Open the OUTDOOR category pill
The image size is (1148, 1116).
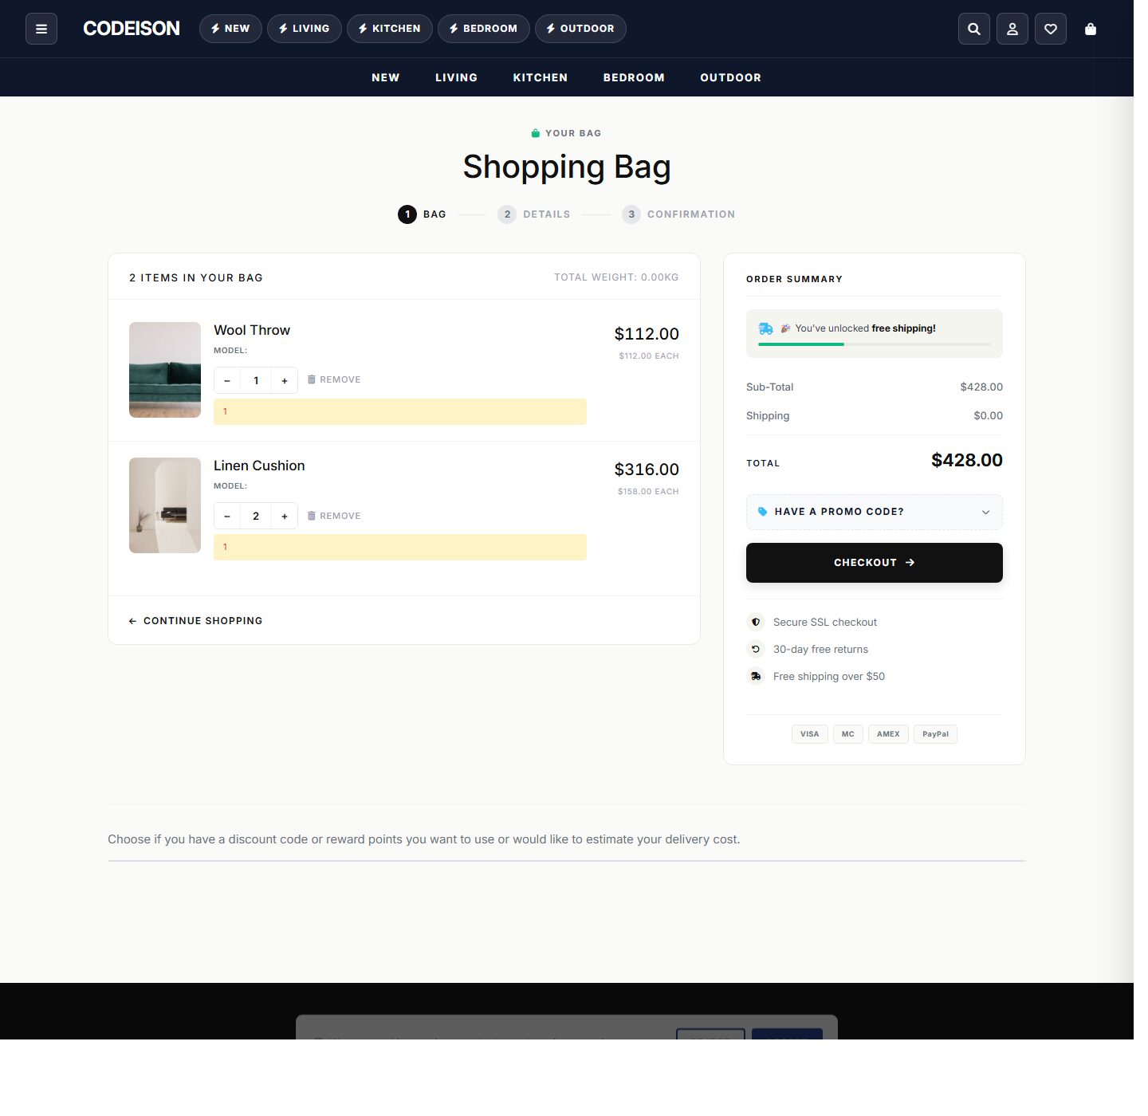[580, 29]
